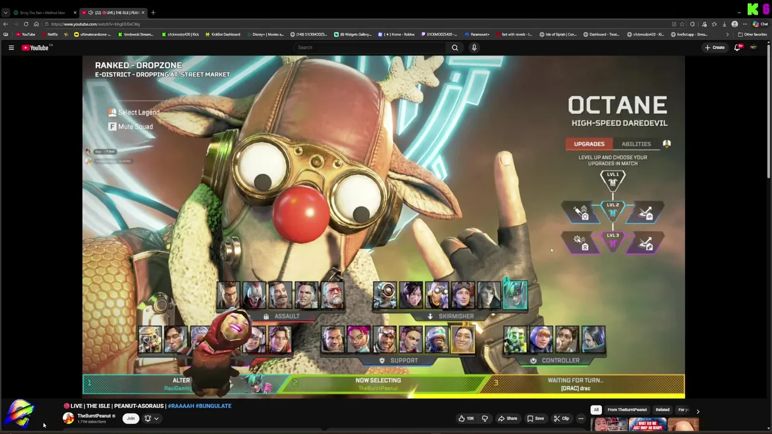Open more actions ellipsis under the video
The image size is (772, 434).
(x=581, y=418)
